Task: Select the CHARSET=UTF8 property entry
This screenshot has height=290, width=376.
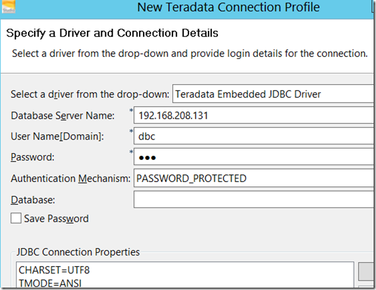Action: (x=54, y=270)
